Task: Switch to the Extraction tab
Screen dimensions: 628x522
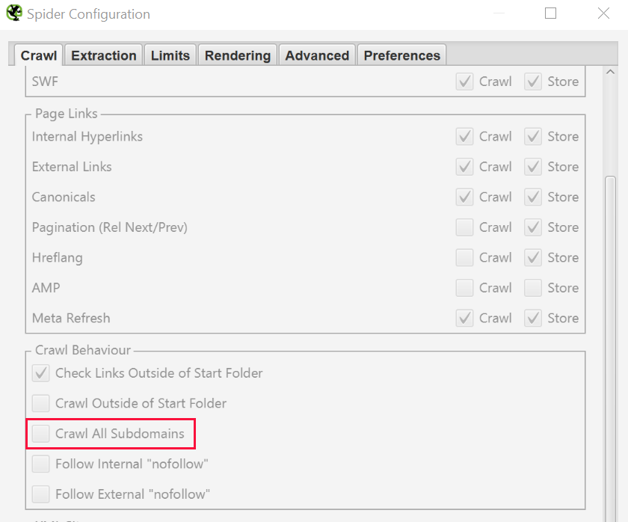Action: click(x=104, y=55)
